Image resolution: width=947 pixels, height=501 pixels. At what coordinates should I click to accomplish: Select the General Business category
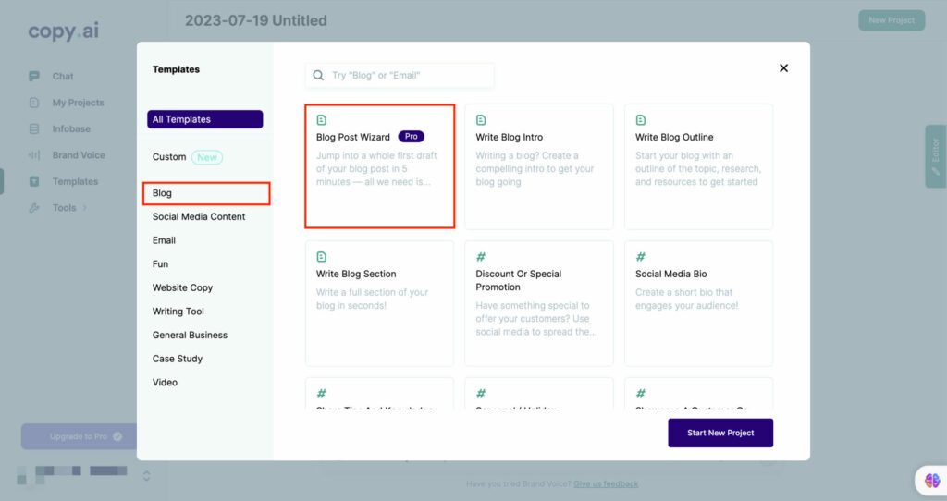pyautogui.click(x=190, y=335)
